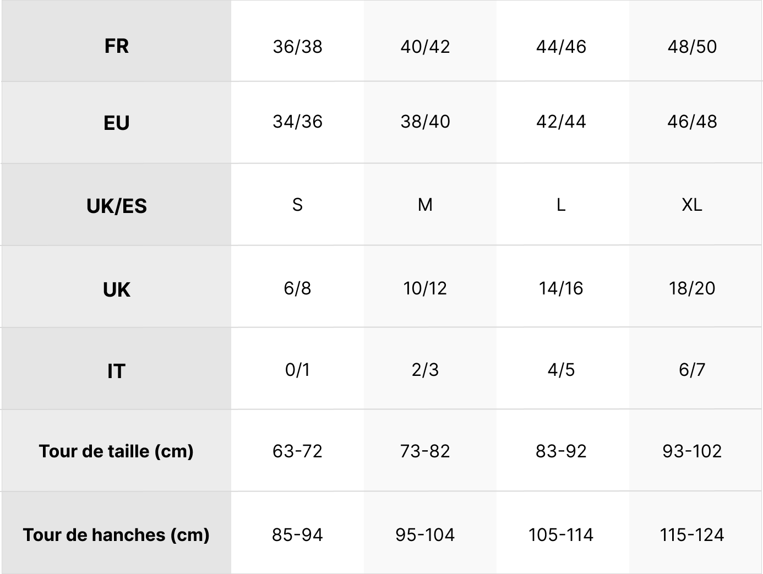Choose size S in UK/ES row
The height and width of the screenshot is (574, 763).
(x=297, y=205)
